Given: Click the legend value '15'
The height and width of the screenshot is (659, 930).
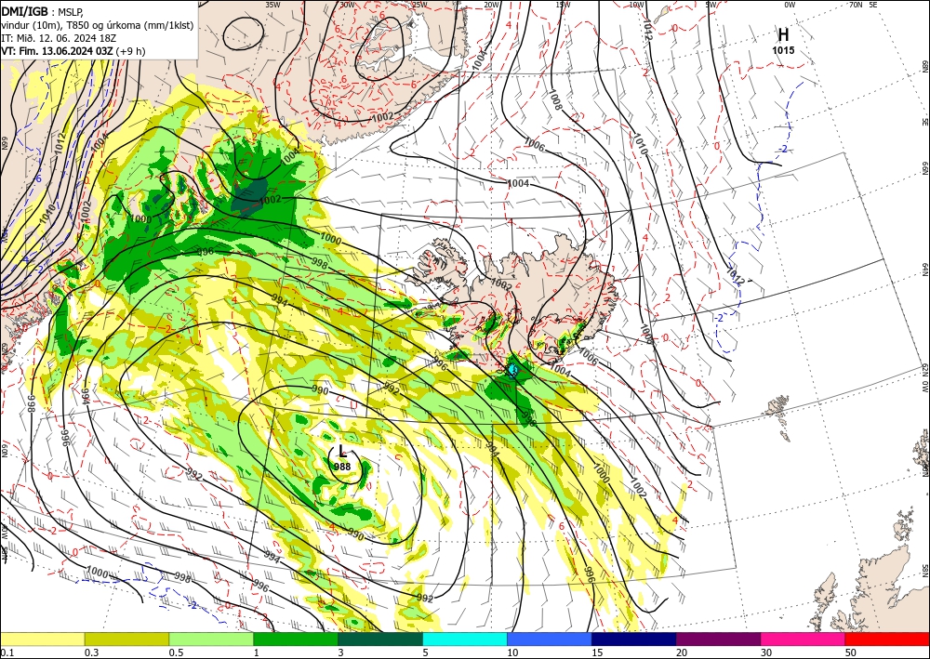Looking at the screenshot, I should (x=597, y=652).
